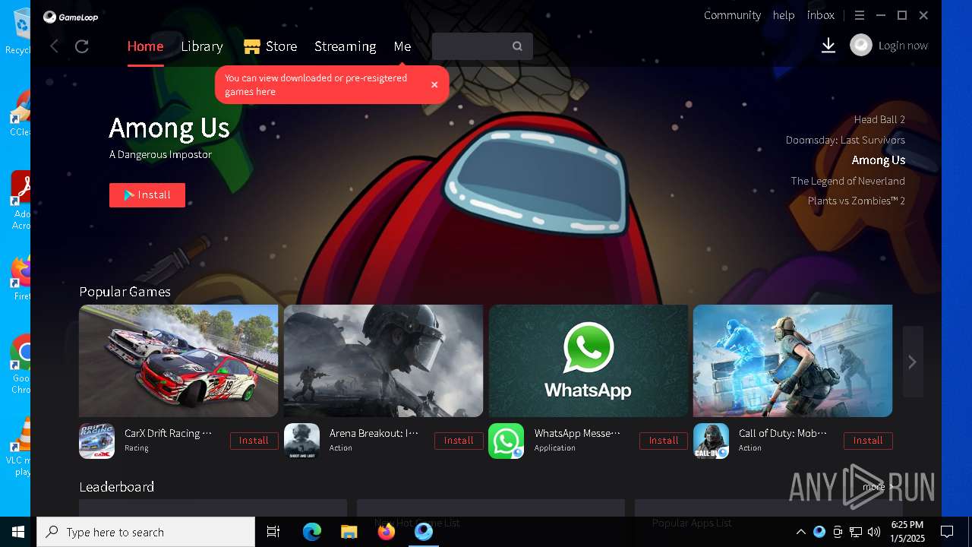Click the Store shop icon
This screenshot has width=972, height=547.
252,46
